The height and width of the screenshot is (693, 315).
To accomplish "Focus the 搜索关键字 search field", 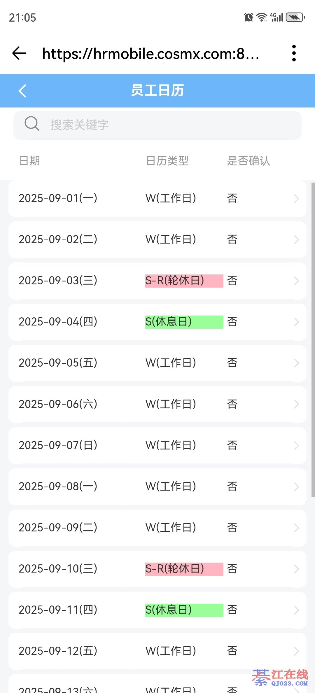I will point(169,125).
